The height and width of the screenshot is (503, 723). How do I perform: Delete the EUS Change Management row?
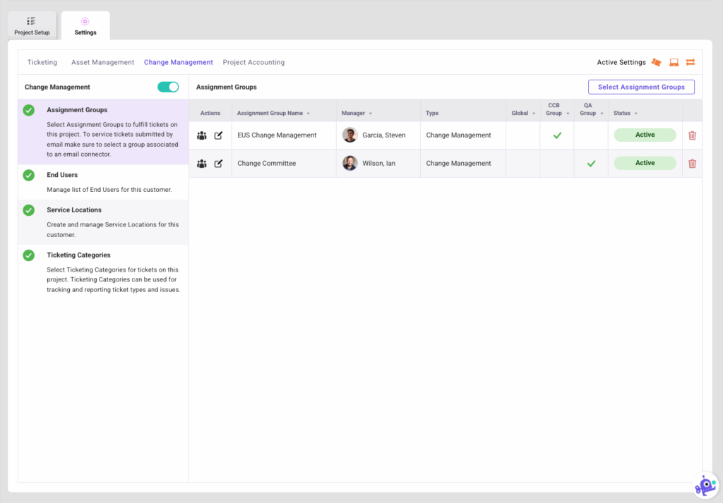pyautogui.click(x=692, y=135)
